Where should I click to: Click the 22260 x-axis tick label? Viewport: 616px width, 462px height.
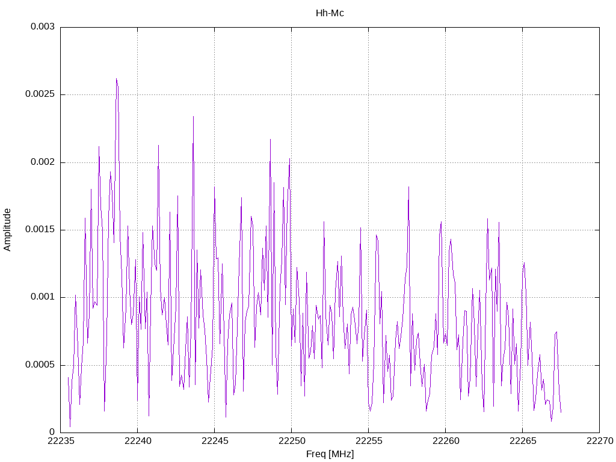(x=446, y=441)
